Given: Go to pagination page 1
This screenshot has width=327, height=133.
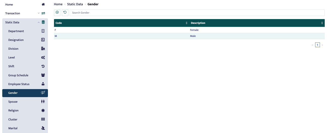Looking at the screenshot, I should coord(317,45).
